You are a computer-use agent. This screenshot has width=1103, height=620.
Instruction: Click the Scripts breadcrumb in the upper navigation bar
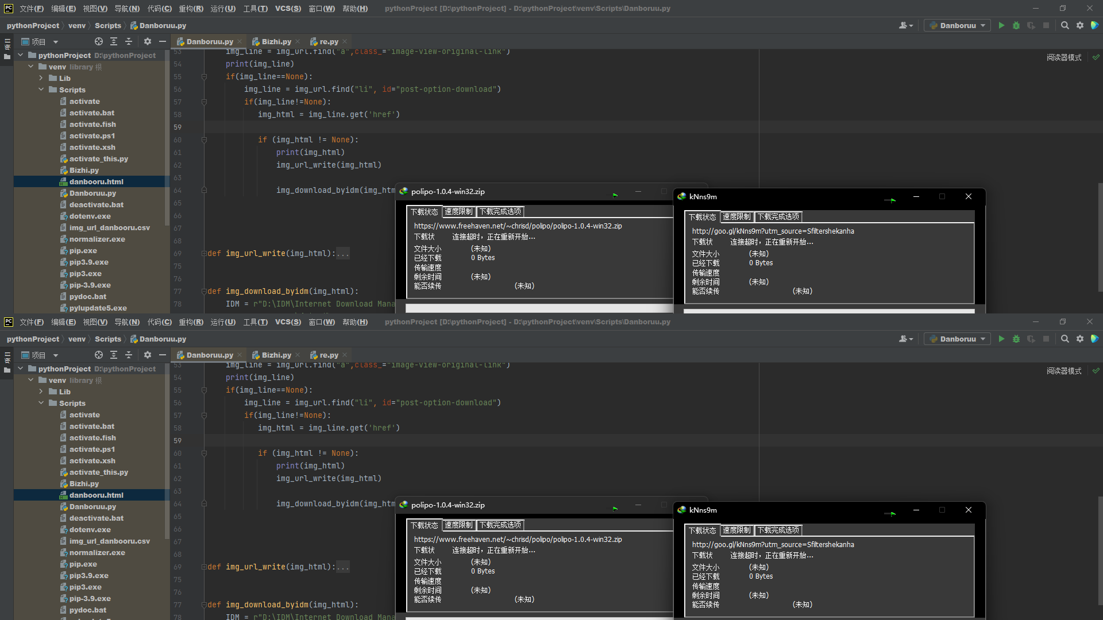(107, 25)
